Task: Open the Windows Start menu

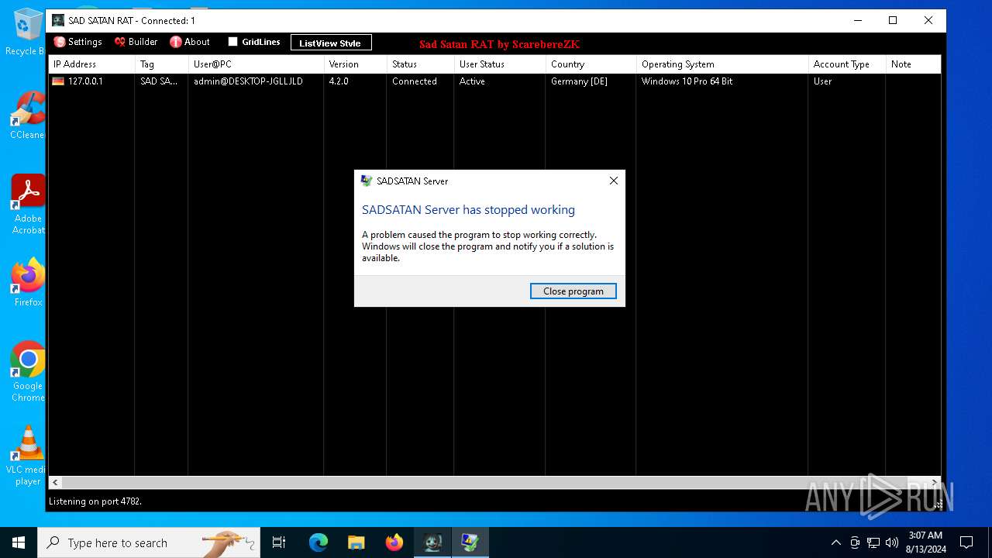Action: 19,542
